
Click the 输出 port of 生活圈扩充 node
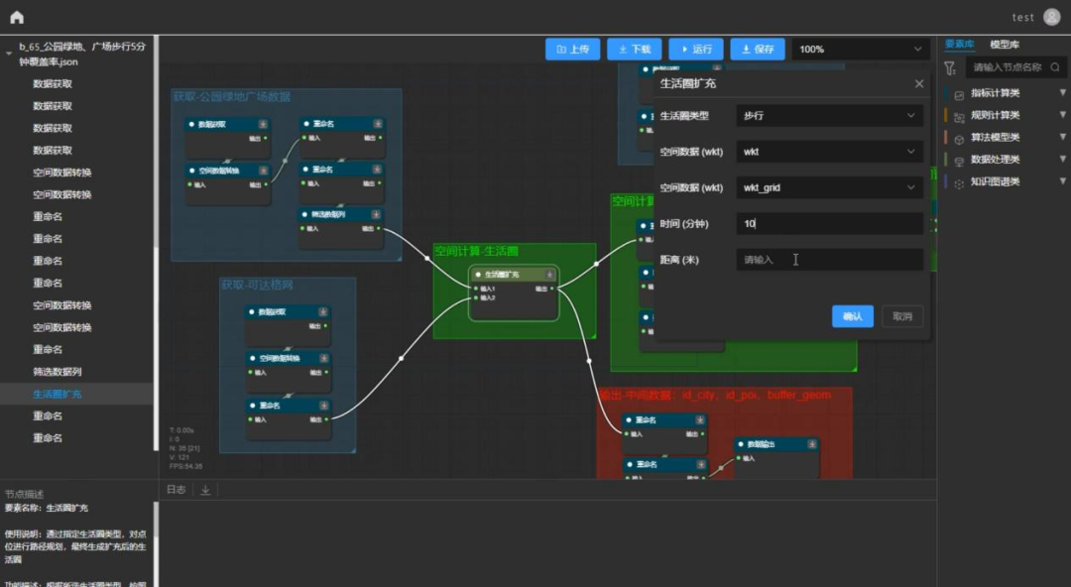[552, 290]
